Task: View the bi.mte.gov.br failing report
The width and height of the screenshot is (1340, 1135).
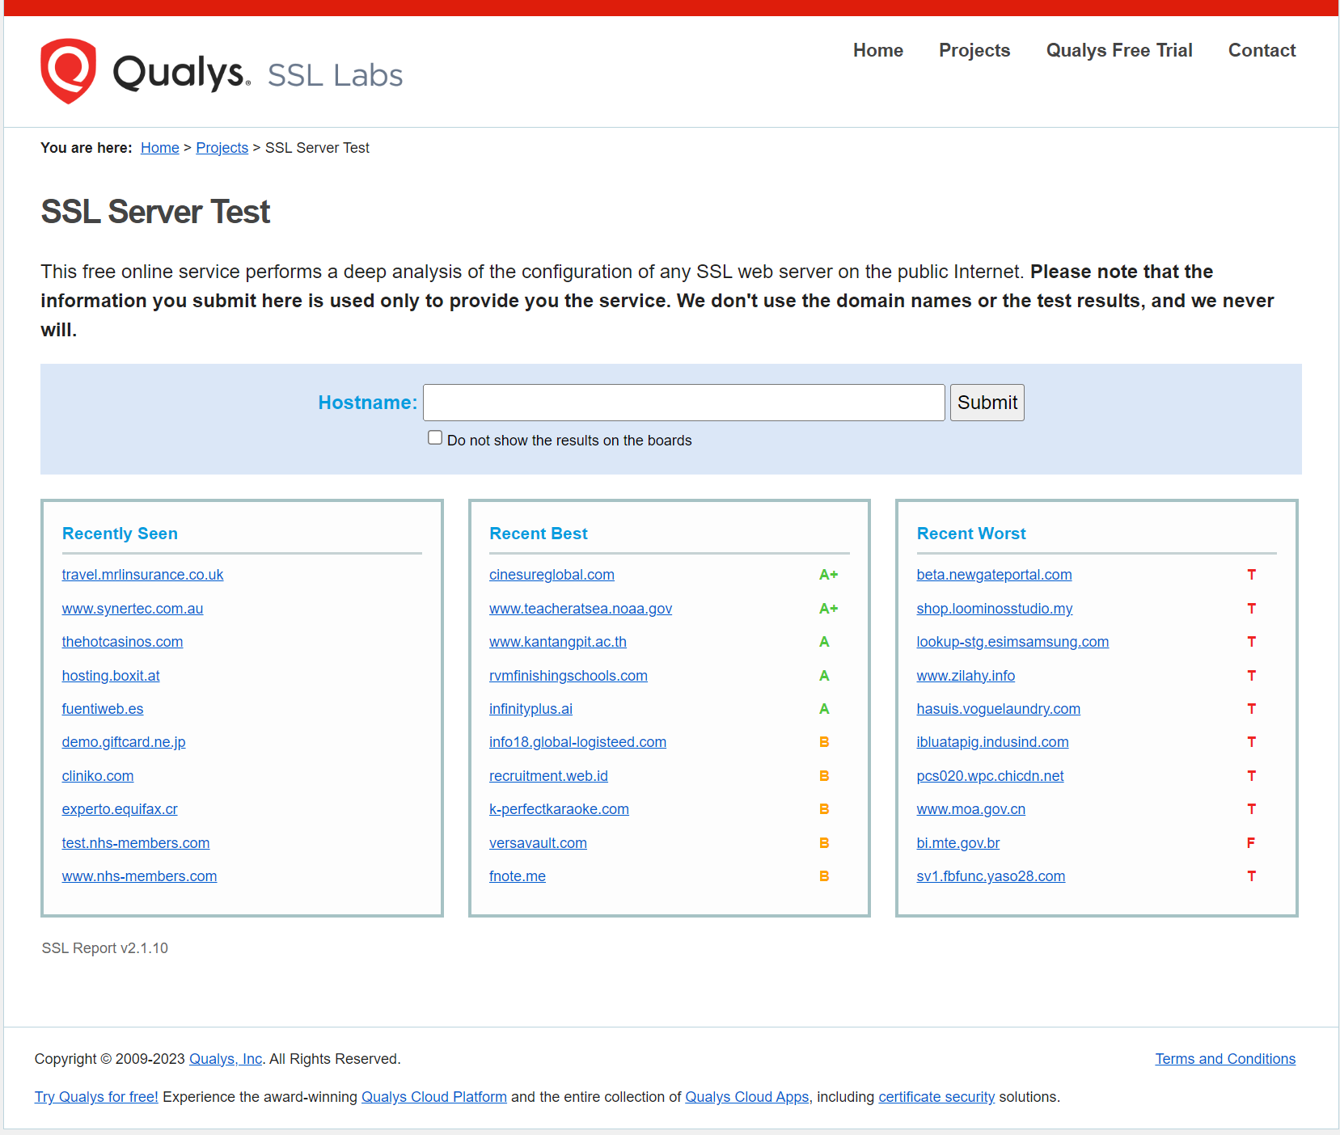Action: pos(957,842)
